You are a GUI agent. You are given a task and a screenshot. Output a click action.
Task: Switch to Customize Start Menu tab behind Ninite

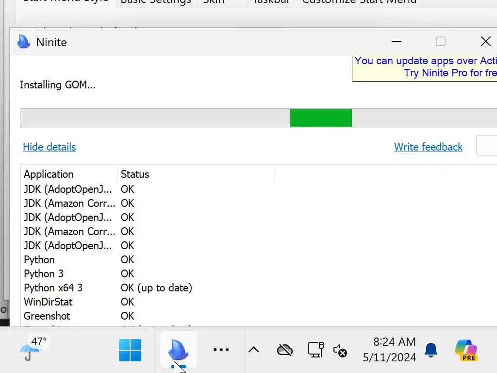pos(359,2)
